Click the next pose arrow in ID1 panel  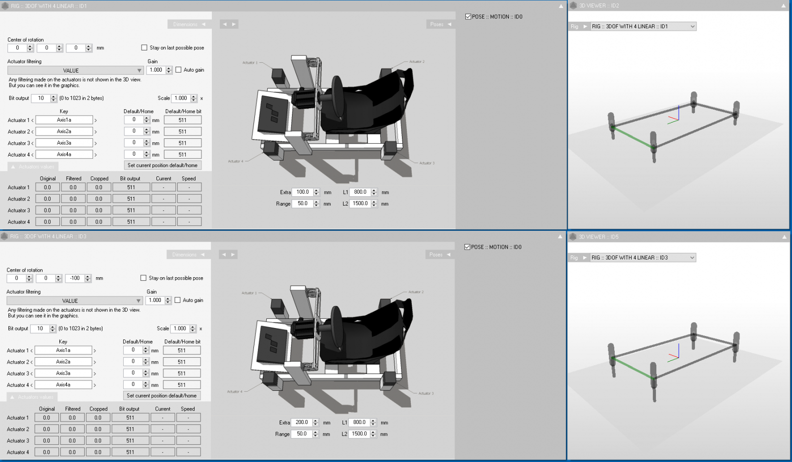pyautogui.click(x=234, y=24)
